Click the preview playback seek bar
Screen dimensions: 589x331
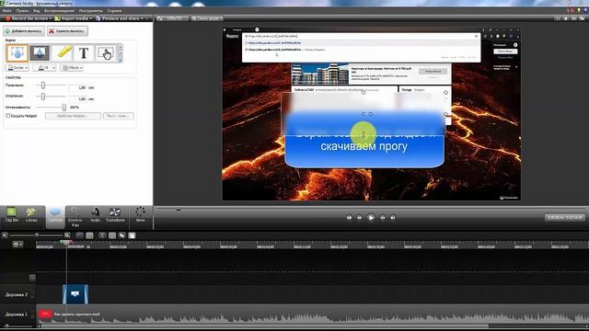click(371, 209)
